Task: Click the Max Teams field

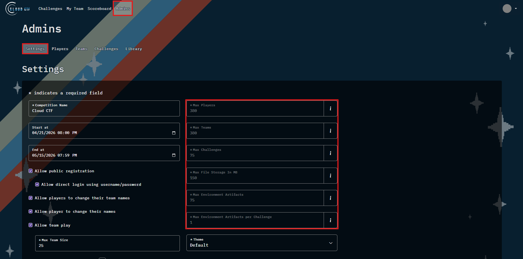Action: 255,131
